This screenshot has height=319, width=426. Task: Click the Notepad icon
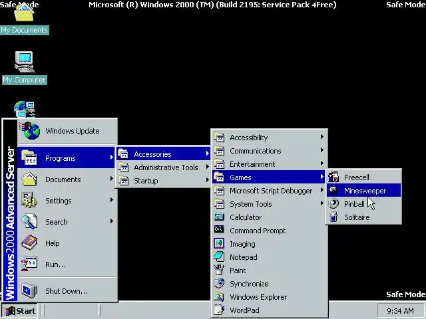coord(219,257)
